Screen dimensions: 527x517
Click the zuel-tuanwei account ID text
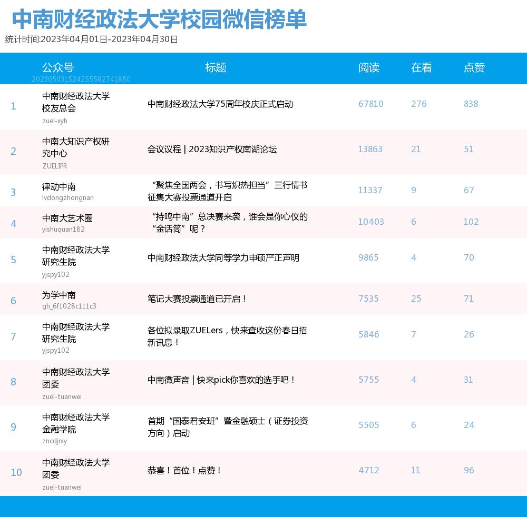[61, 487]
